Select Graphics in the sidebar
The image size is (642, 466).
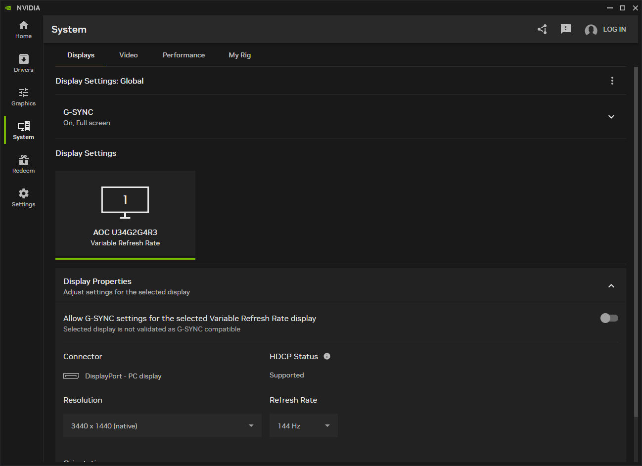(23, 96)
